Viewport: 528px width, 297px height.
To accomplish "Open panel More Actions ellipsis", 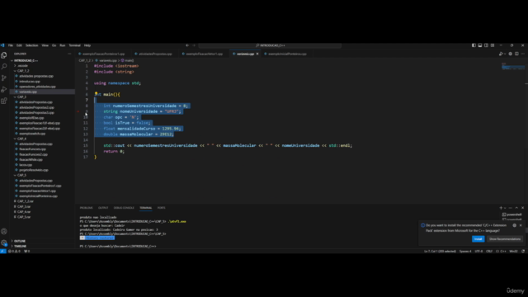I will [511, 208].
